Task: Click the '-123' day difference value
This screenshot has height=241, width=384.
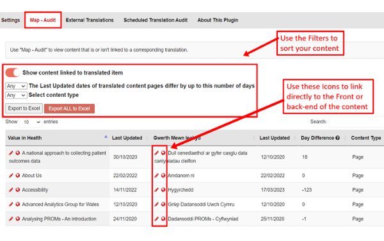Action: pyautogui.click(x=307, y=190)
